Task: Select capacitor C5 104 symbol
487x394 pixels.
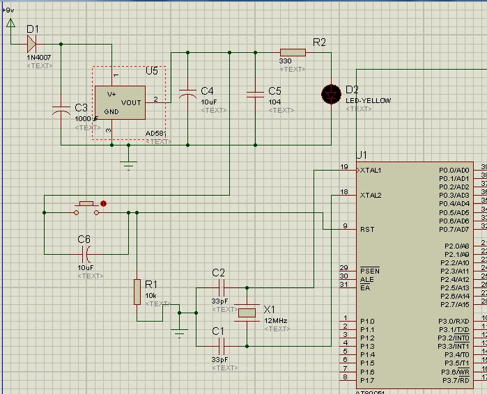Action: (255, 93)
